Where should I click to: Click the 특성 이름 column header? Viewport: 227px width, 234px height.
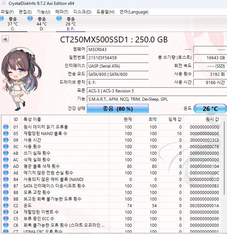(x=65, y=119)
